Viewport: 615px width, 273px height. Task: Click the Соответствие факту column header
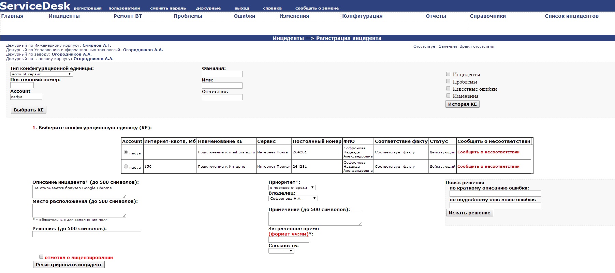coord(401,141)
